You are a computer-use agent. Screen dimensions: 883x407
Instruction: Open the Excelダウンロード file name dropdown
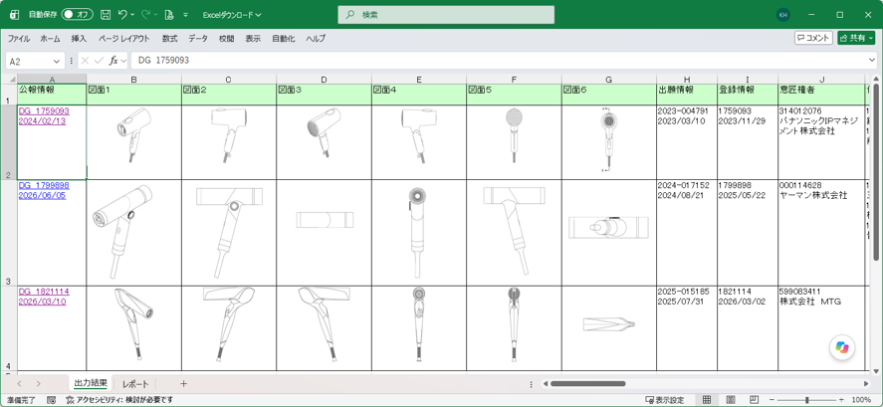(233, 15)
